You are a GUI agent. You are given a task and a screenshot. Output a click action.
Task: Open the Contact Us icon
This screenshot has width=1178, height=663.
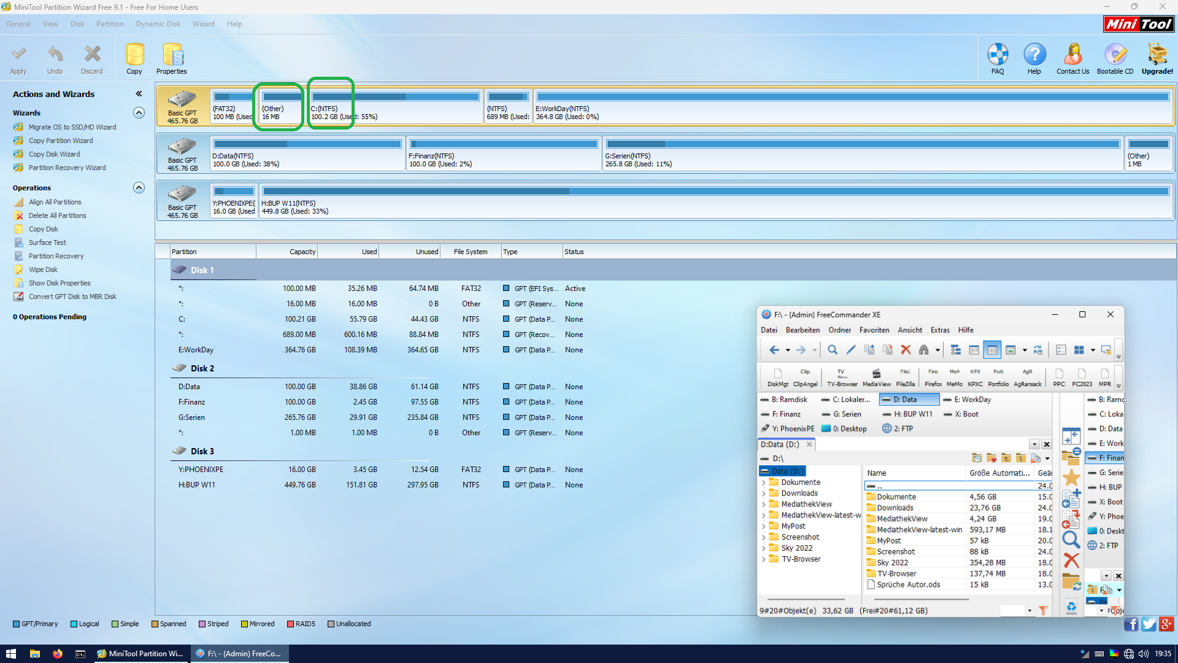(x=1072, y=55)
